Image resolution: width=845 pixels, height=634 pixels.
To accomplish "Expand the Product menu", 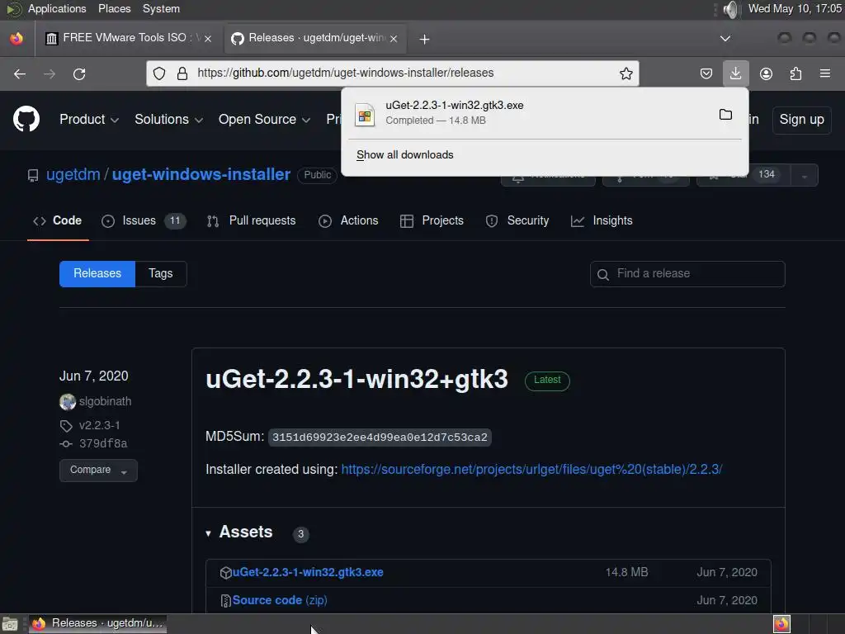I will (89, 119).
